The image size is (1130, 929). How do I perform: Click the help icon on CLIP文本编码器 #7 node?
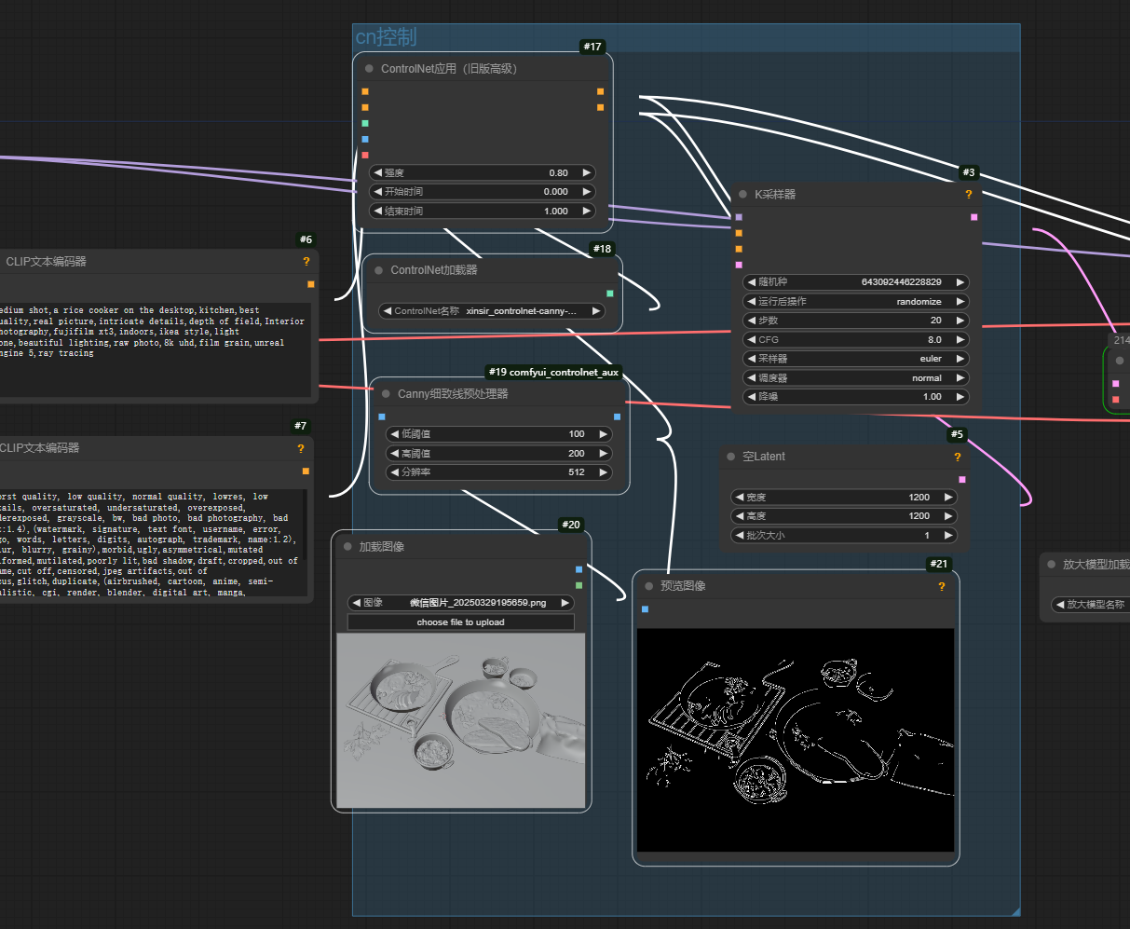(301, 448)
